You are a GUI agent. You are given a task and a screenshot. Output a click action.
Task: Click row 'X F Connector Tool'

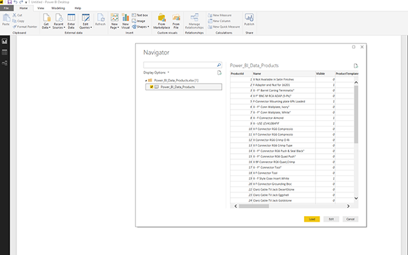(x=292, y=173)
